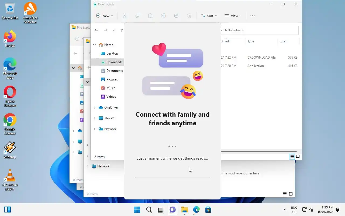Open language ENG US indicator
This screenshot has width=345, height=216.
pyautogui.click(x=294, y=210)
